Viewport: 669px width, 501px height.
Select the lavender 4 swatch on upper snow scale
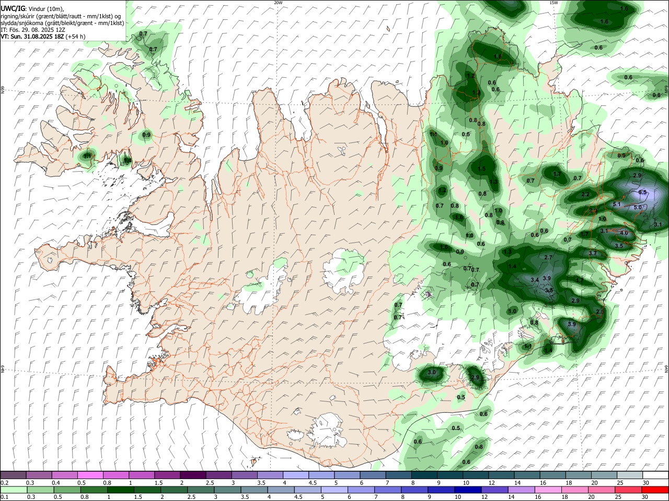(296, 475)
